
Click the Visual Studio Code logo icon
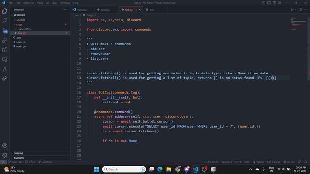(x=4, y=3)
